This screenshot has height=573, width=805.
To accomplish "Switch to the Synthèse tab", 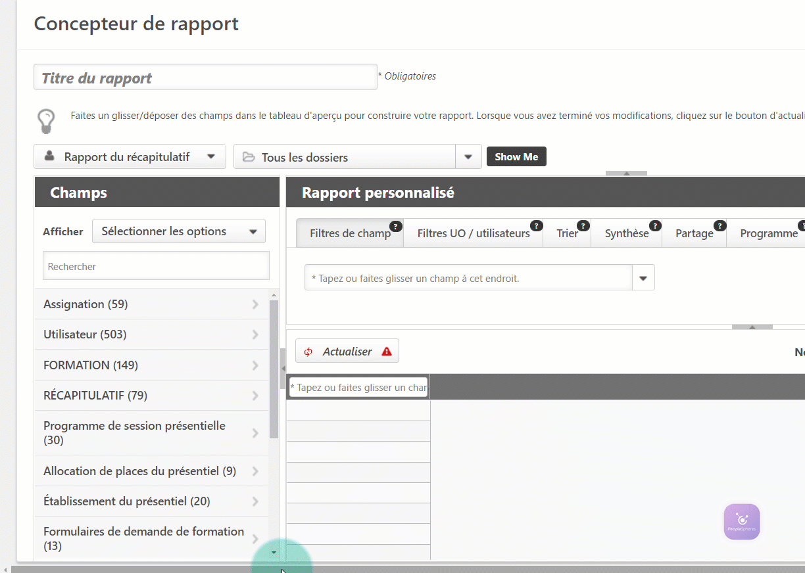I will coord(627,233).
